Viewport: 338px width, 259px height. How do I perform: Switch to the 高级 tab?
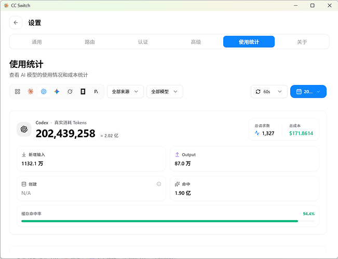196,42
